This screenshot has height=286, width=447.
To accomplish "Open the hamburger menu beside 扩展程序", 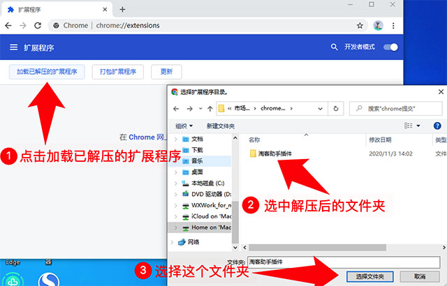I will pyautogui.click(x=13, y=47).
